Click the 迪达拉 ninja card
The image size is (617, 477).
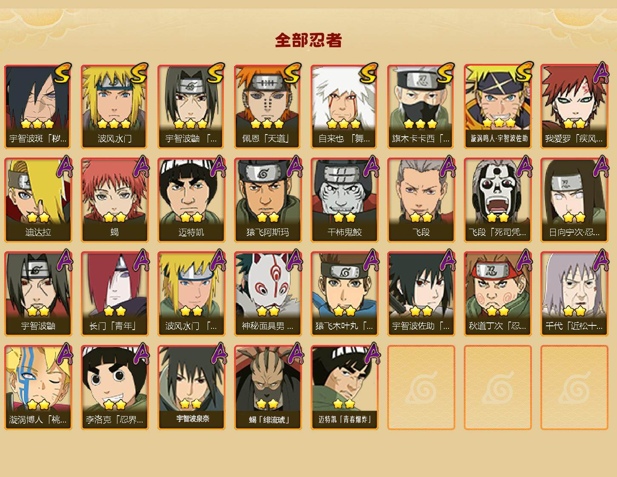click(38, 200)
